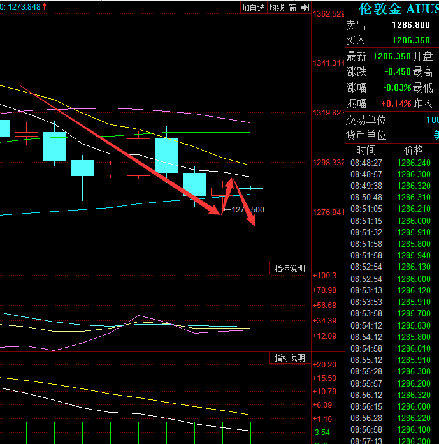Click the collapse side panel arrow icon

[305, 8]
